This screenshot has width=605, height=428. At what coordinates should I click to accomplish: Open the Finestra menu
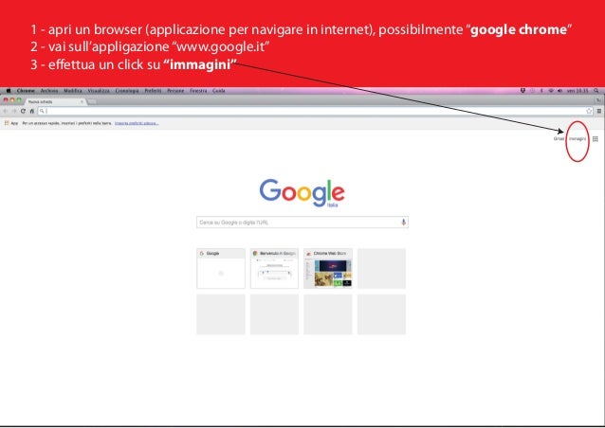point(198,91)
